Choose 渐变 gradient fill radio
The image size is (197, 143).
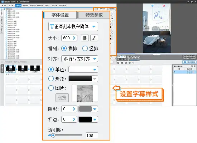51,79
